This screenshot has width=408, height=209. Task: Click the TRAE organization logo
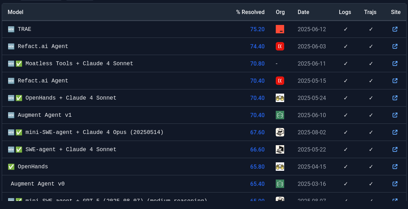(280, 29)
